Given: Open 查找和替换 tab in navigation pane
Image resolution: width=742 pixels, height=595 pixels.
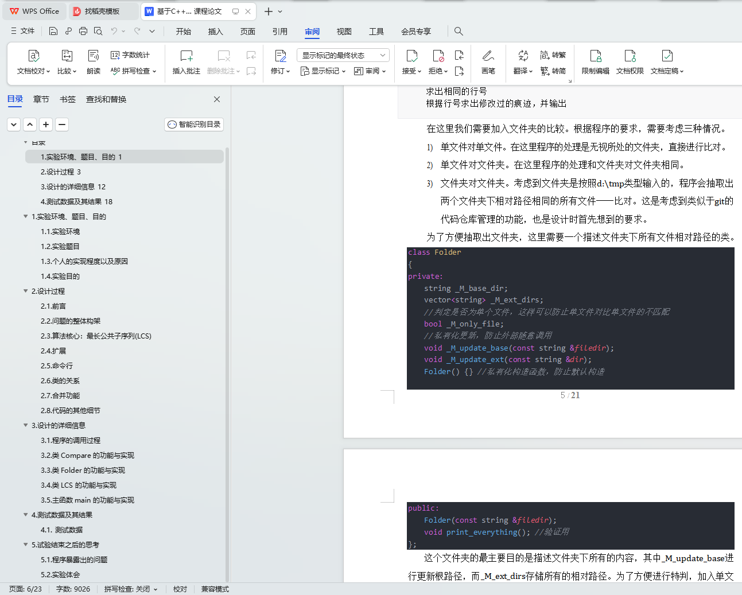Looking at the screenshot, I should [x=106, y=99].
